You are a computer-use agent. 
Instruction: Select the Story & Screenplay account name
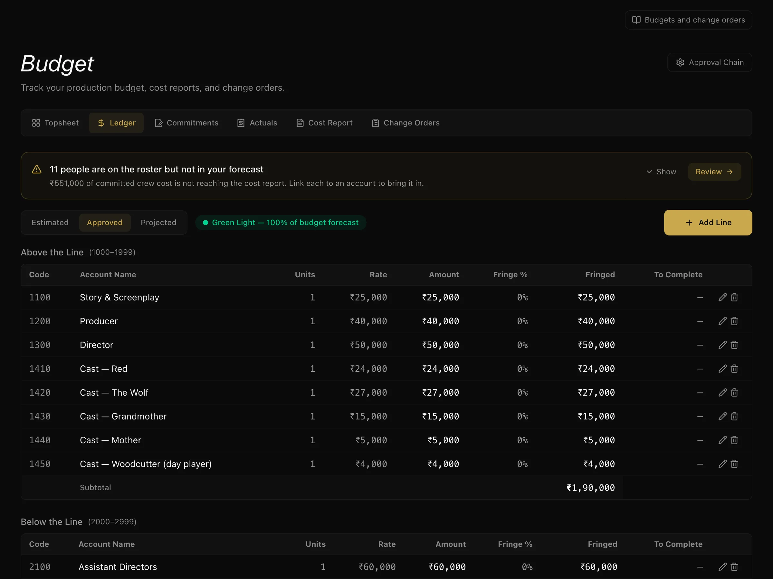(x=119, y=297)
